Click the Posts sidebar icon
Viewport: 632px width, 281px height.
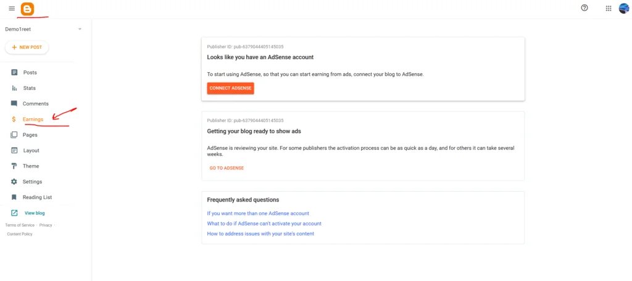(14, 73)
